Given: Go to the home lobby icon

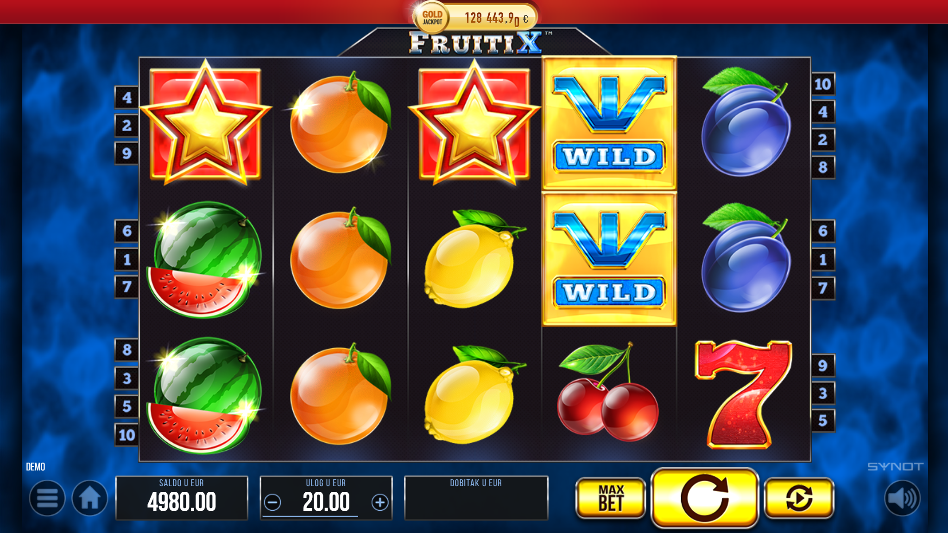Looking at the screenshot, I should coord(90,499).
